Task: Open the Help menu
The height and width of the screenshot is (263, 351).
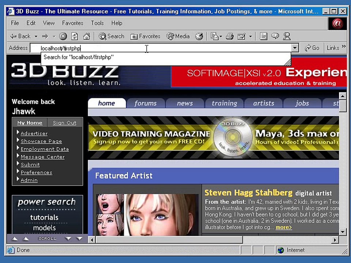Action: (x=117, y=23)
